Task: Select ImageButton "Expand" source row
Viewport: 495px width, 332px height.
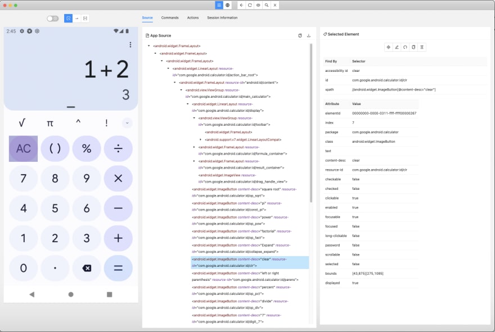Action: coord(241,248)
